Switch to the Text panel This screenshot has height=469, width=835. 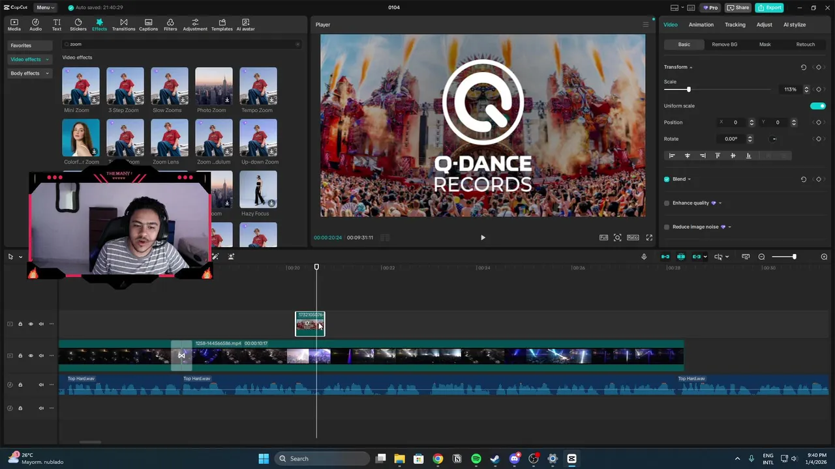tap(57, 25)
